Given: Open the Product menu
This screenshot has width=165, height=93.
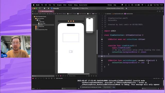Looking at the screenshot, I should [70, 5].
